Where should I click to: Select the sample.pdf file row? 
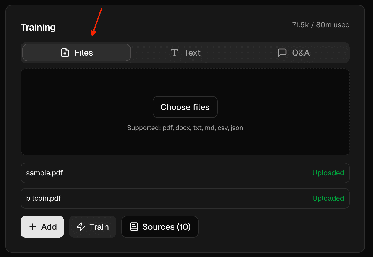pos(44,173)
